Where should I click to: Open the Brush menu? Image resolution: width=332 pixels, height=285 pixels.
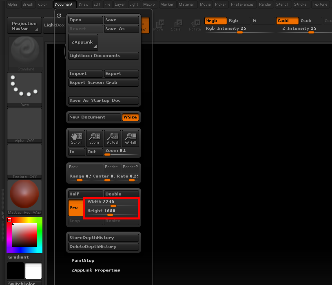pyautogui.click(x=28, y=4)
